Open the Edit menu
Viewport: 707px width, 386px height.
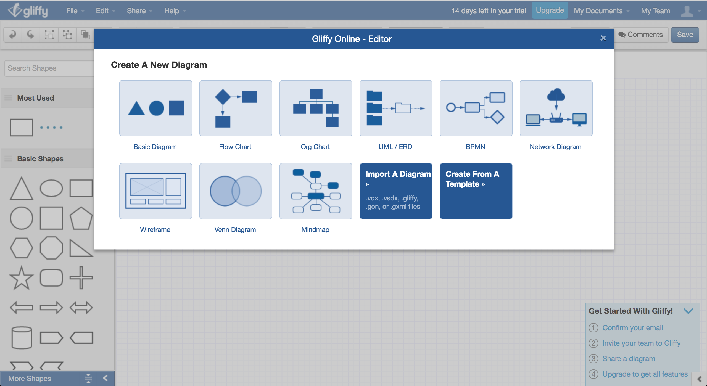click(x=105, y=11)
